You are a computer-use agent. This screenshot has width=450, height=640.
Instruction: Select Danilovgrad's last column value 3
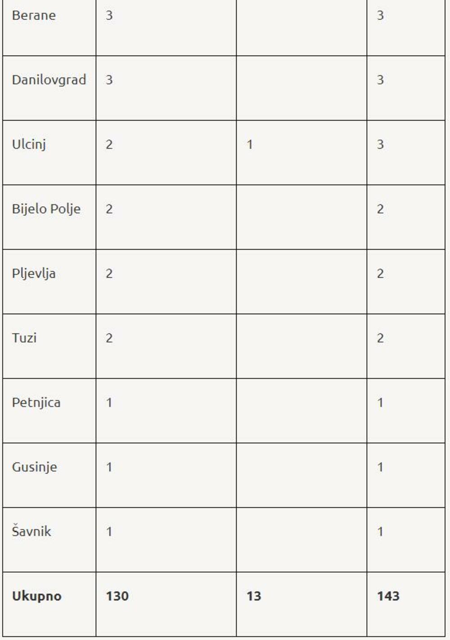380,80
